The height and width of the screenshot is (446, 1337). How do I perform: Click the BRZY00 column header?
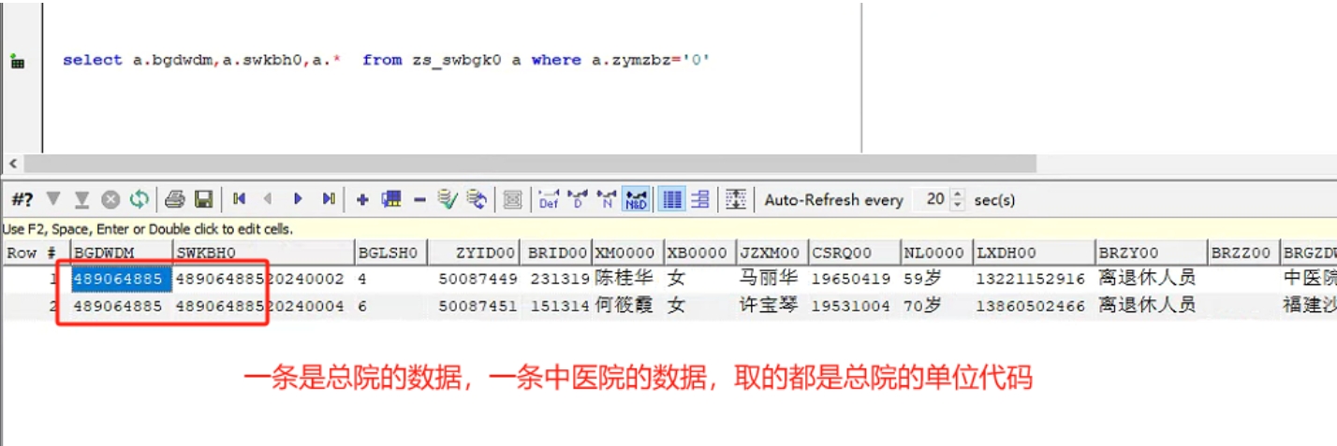[x=1151, y=252]
